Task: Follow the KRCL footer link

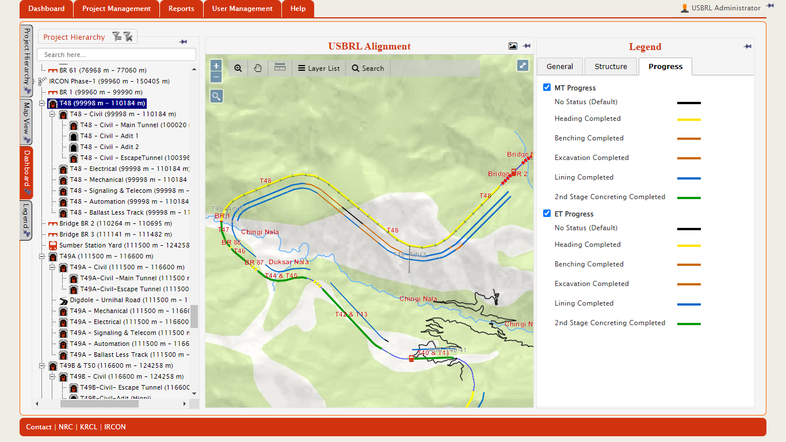Action: pyautogui.click(x=89, y=427)
